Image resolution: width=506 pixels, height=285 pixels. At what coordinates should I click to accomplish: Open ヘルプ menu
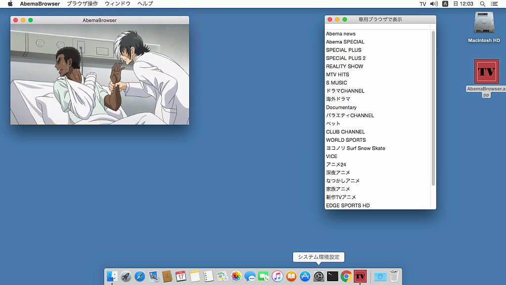pos(145,4)
